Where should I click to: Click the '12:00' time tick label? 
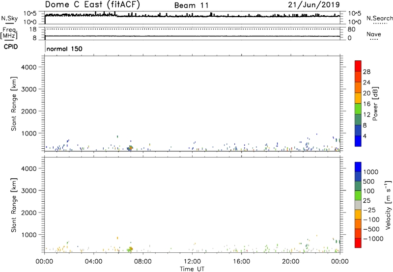[192, 262]
